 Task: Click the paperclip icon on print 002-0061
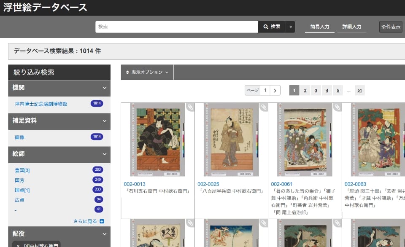point(337,107)
